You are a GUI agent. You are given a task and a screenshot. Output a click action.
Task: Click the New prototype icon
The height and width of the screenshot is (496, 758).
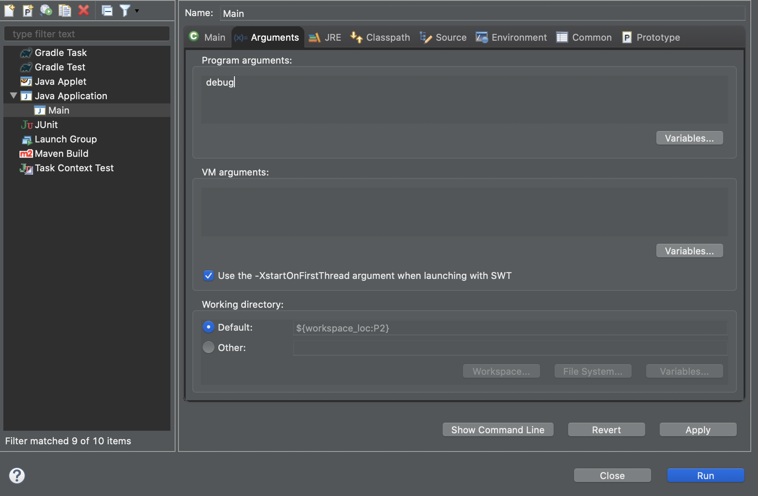tap(28, 10)
